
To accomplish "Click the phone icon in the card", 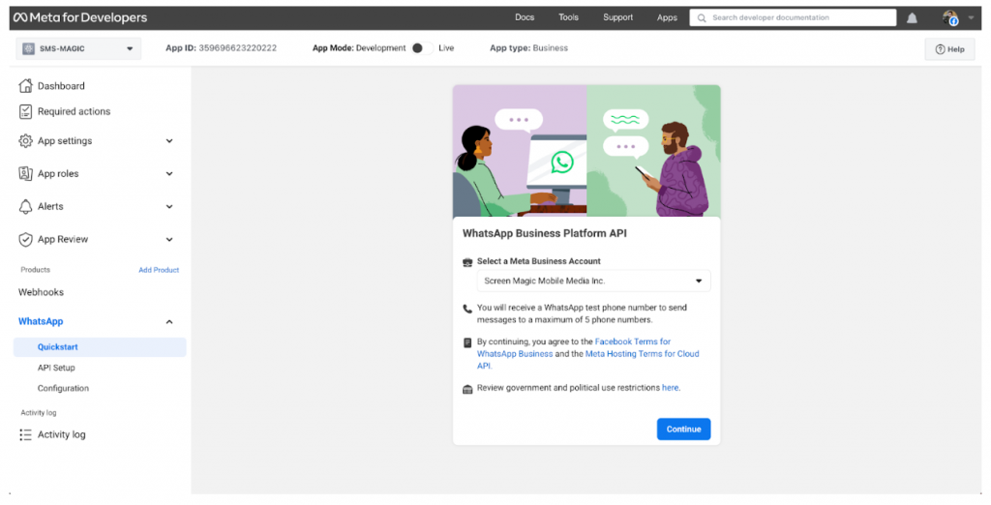I will point(467,309).
